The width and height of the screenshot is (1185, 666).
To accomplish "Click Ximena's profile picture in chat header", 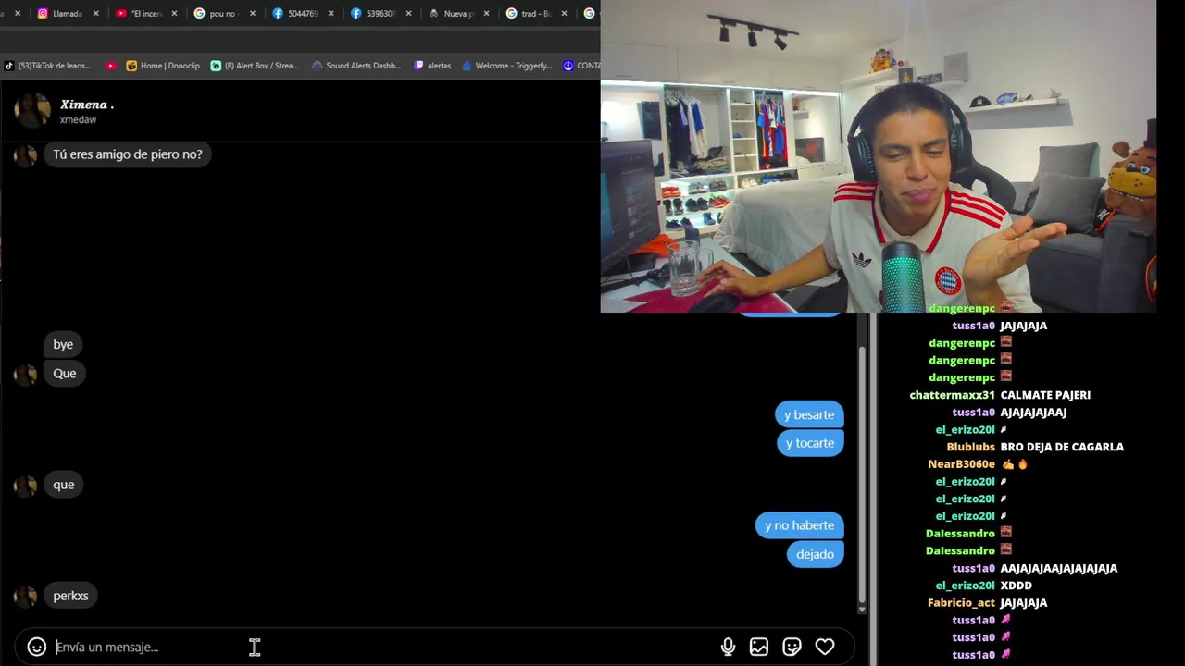I will (32, 110).
